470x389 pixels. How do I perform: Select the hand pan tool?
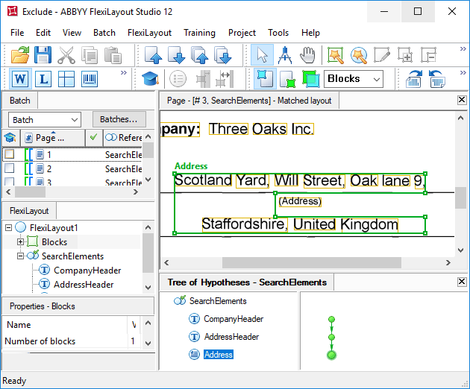307,55
